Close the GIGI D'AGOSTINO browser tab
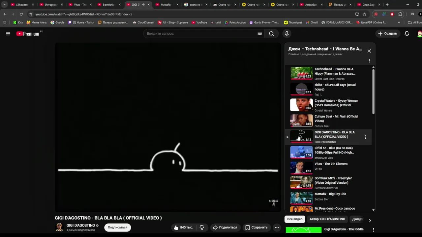Image resolution: width=422 pixels, height=237 pixels. [149, 5]
